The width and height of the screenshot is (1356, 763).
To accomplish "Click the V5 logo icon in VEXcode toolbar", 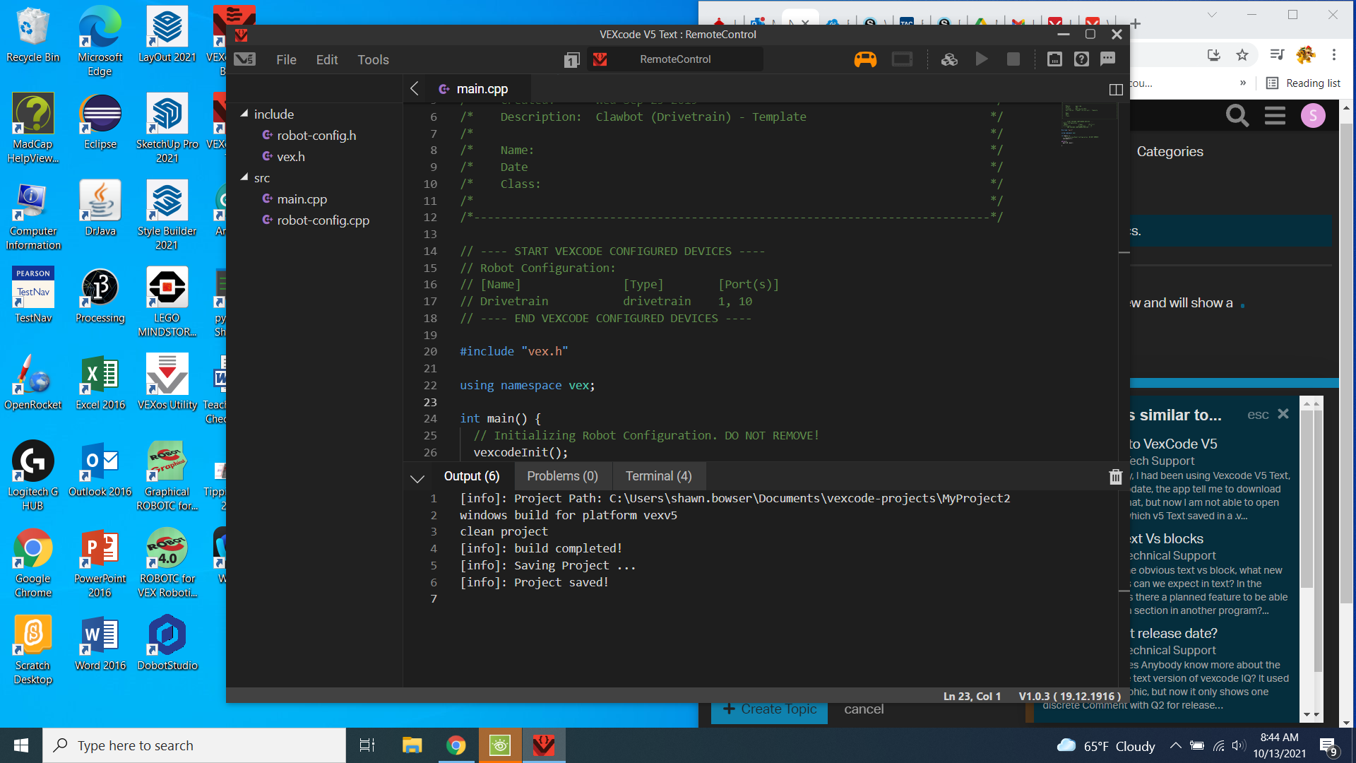I will point(245,59).
